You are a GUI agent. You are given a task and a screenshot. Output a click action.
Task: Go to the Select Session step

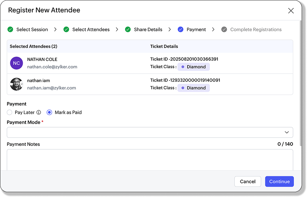pos(32,29)
